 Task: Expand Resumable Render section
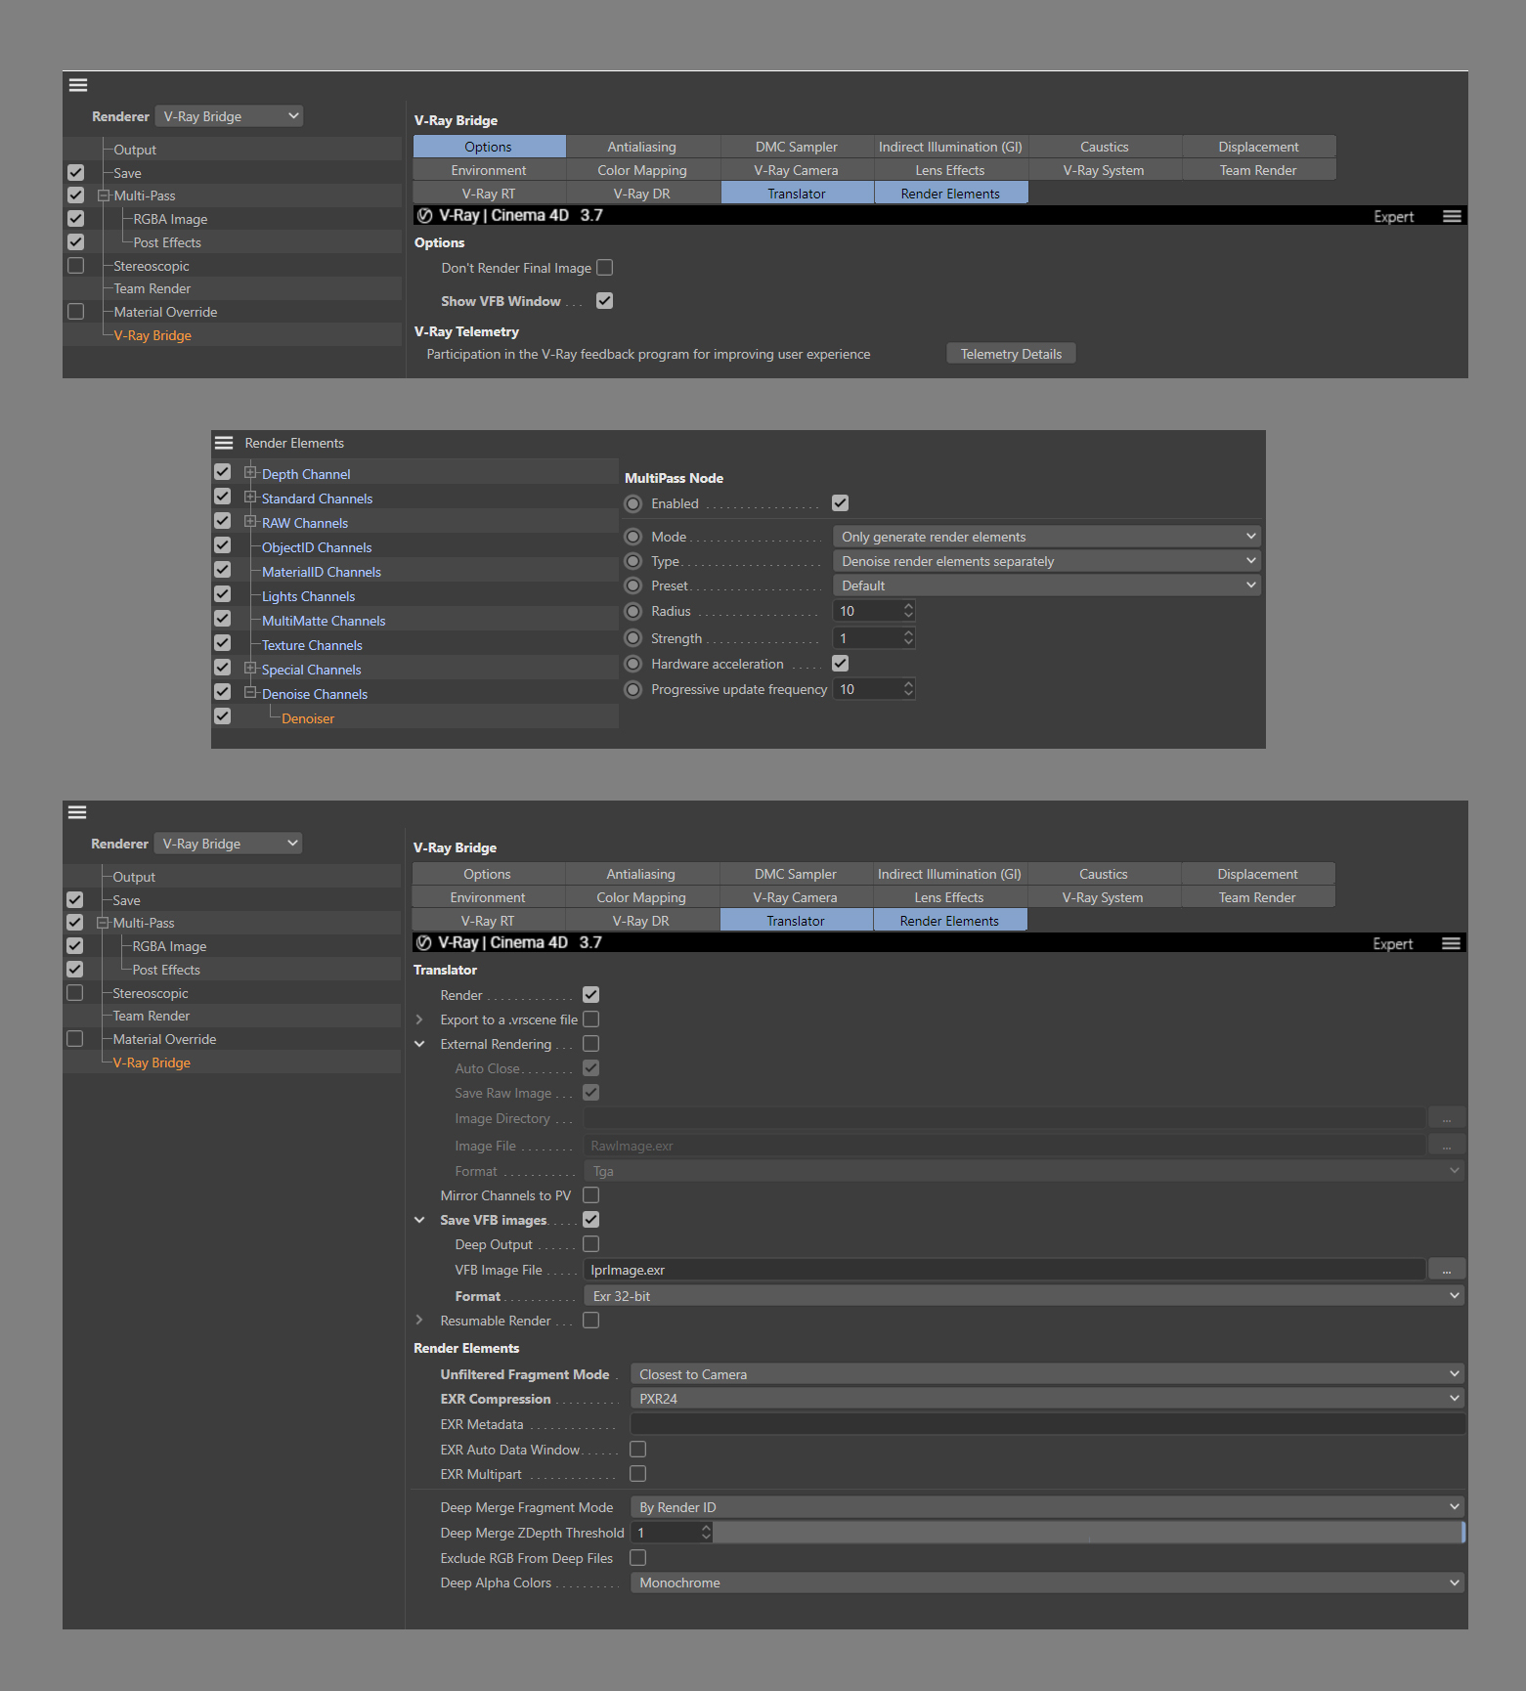coord(419,1320)
